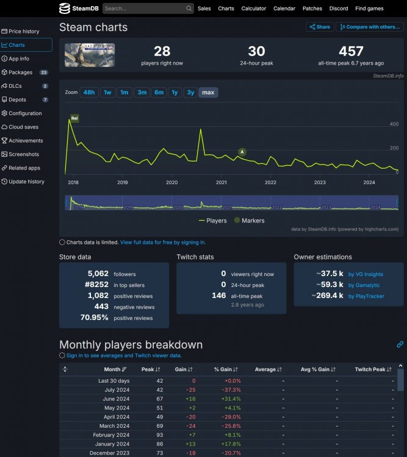Viewport: 407px width, 457px height.
Task: Click the chart navigator range slider
Action: pyautogui.click(x=232, y=204)
